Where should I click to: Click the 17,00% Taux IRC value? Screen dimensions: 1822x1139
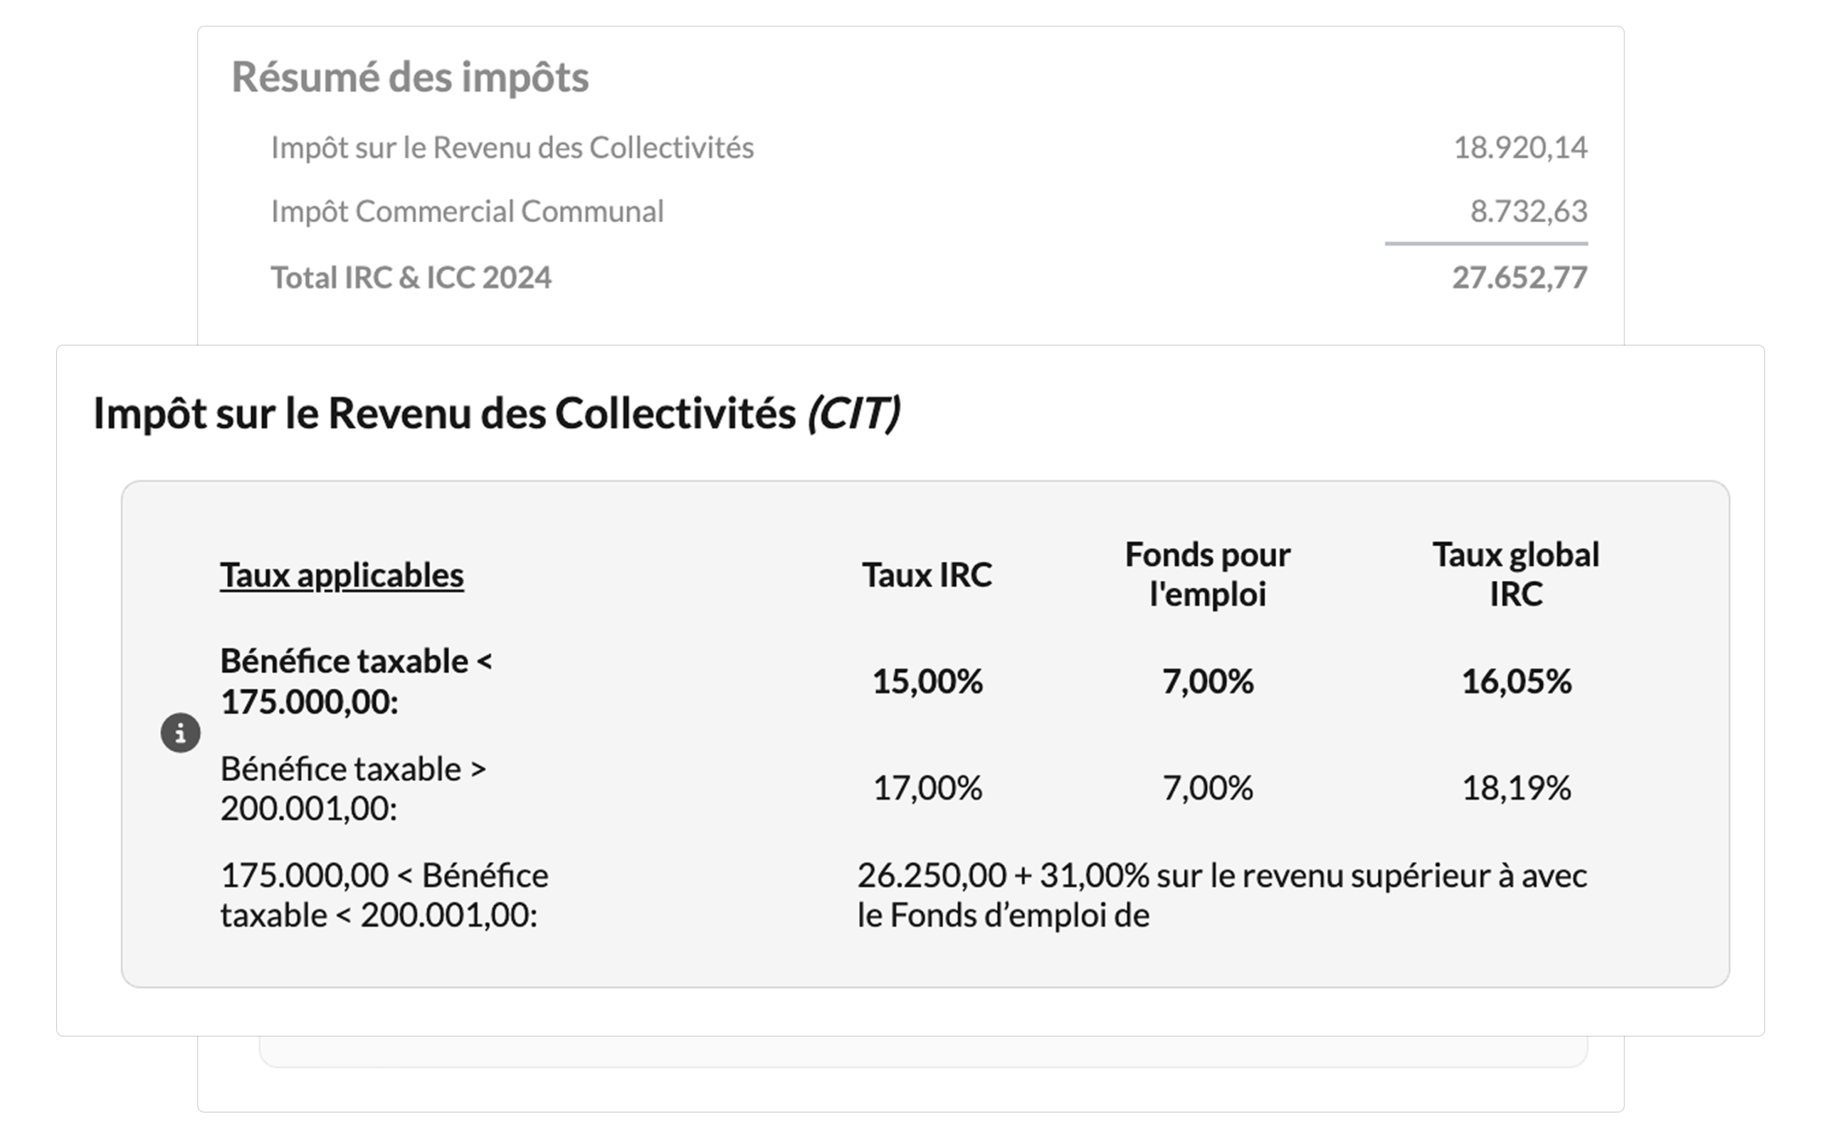click(927, 788)
